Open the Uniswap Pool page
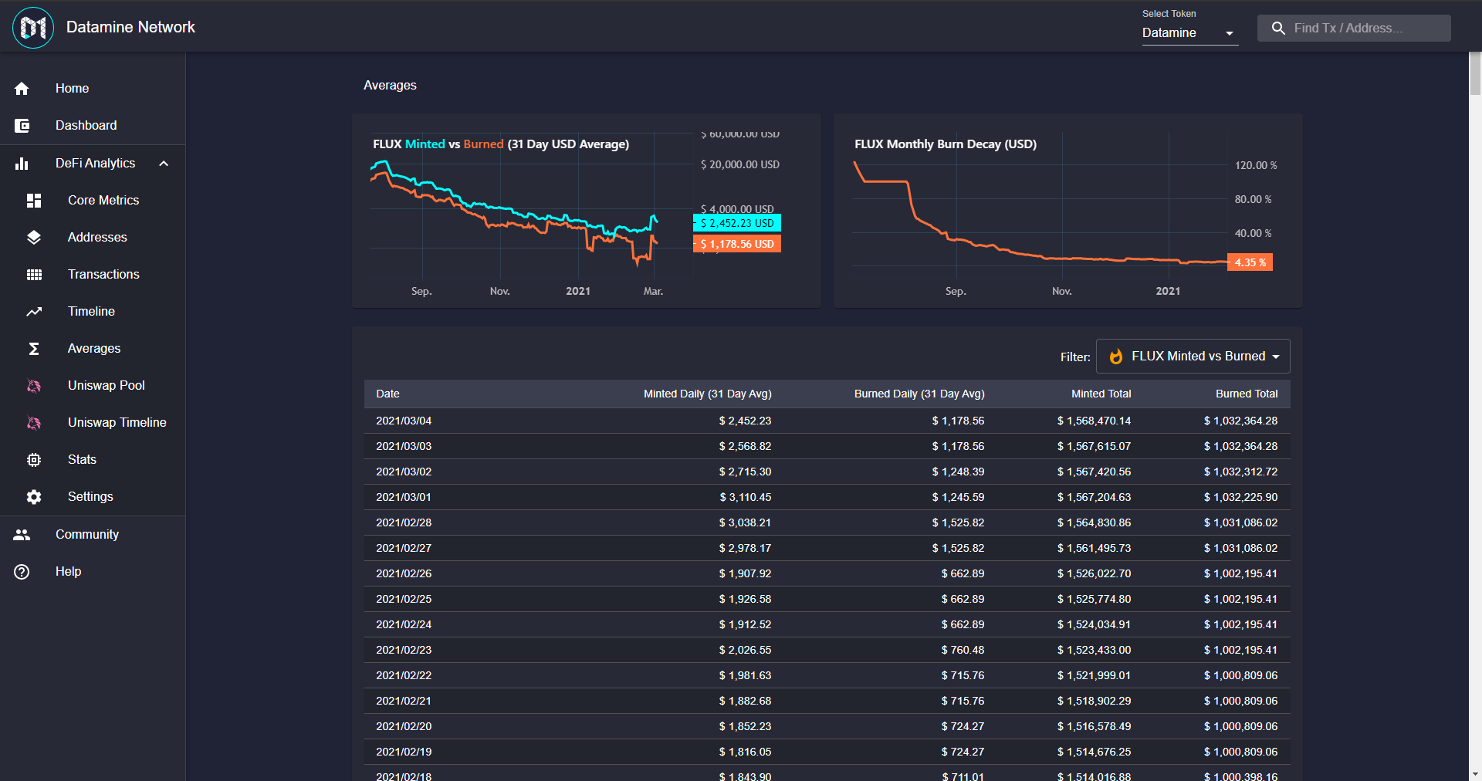1482x781 pixels. pos(93,386)
